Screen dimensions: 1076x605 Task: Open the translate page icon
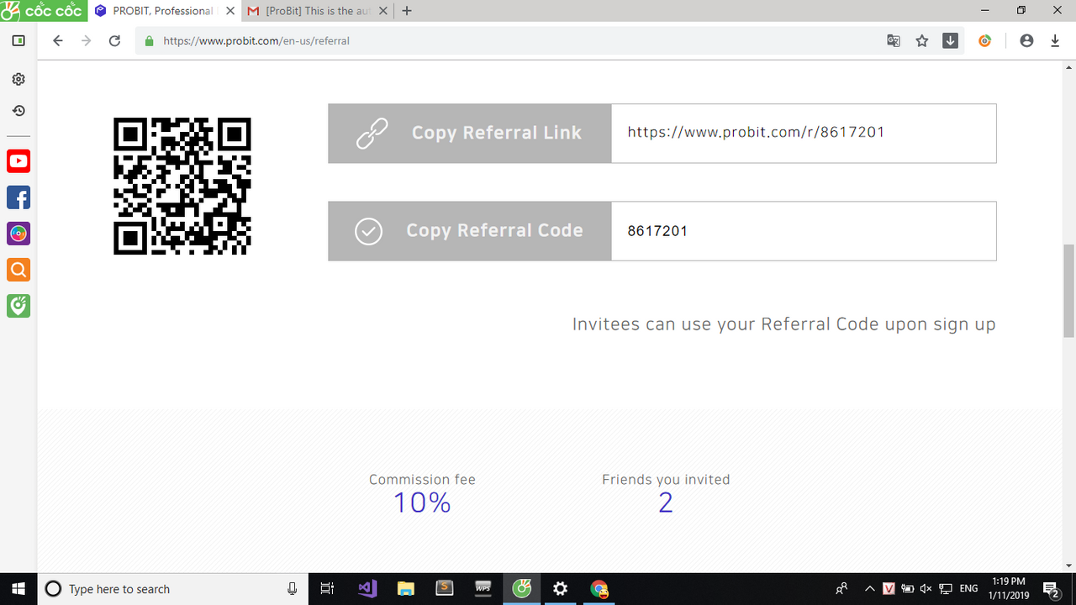point(894,40)
